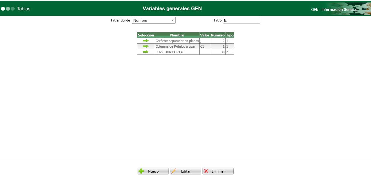Sort table by the Tipo column header
This screenshot has height=181, width=371.
pyautogui.click(x=230, y=35)
